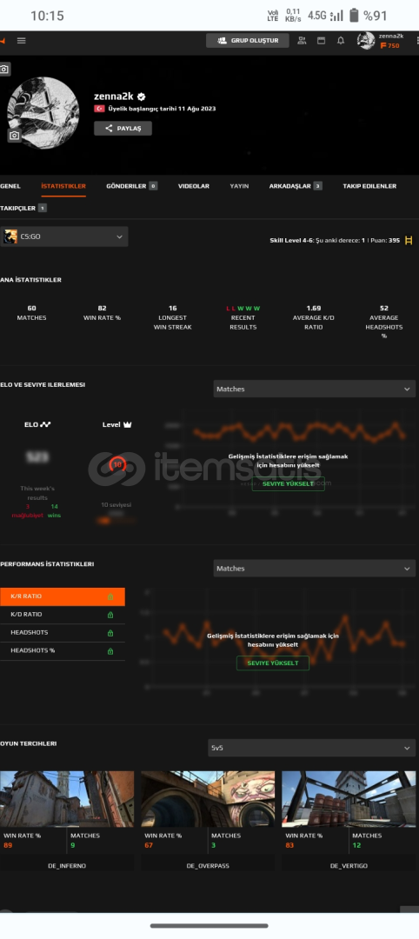419x939 pixels.
Task: Click the 750 FACEIT points balance
Action: (x=389, y=45)
